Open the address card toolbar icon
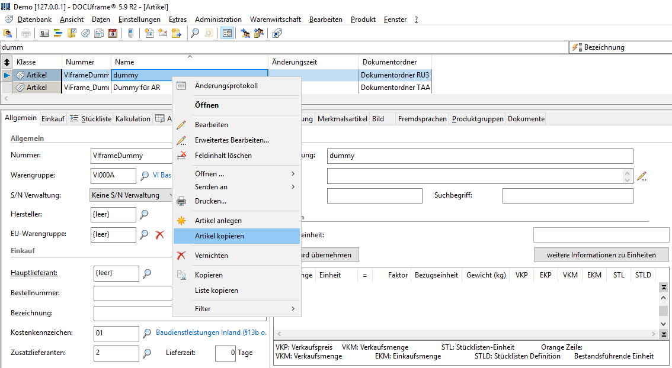Screen dimensions: 672x368 point(44,33)
